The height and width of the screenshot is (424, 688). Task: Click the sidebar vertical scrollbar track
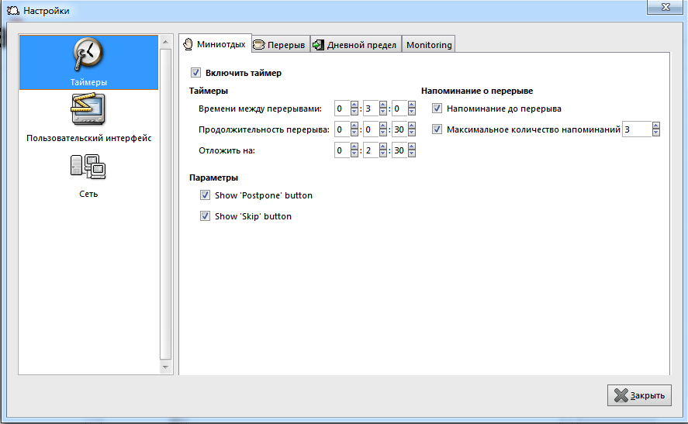coord(165,205)
